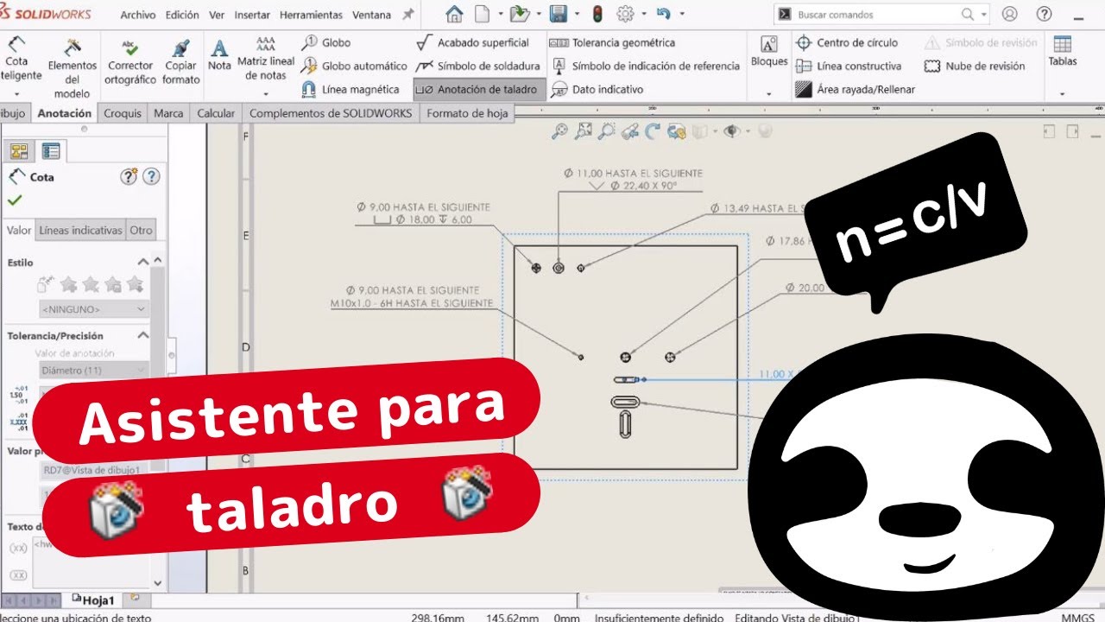Accept Cota with green checkmark
The width and height of the screenshot is (1105, 622).
pyautogui.click(x=14, y=200)
